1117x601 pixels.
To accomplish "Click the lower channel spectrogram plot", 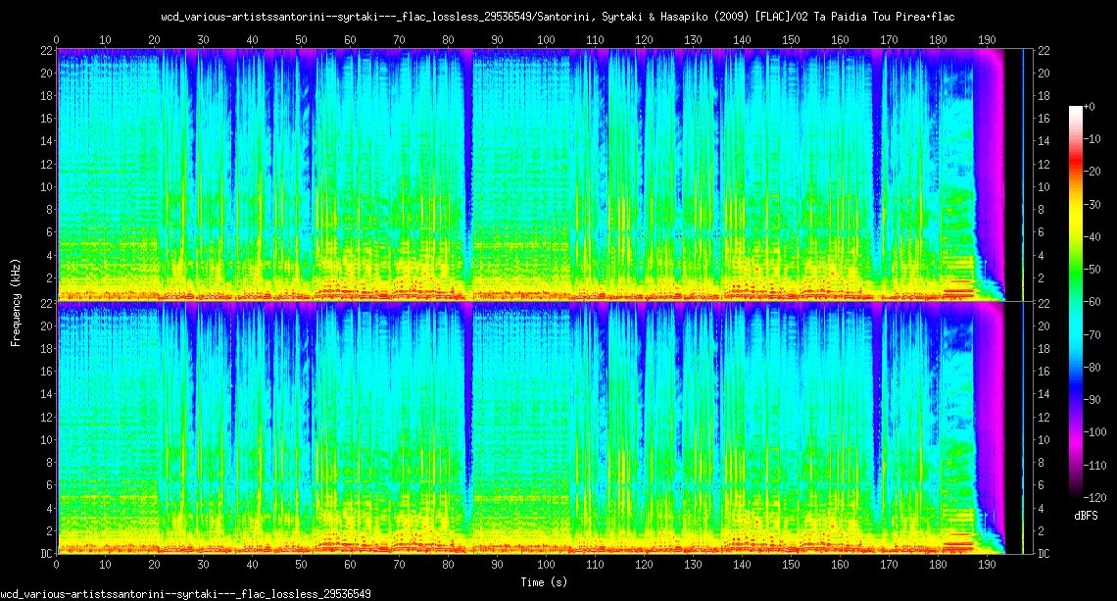I will (x=545, y=427).
